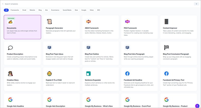This screenshot has width=201, height=108.
Task: Click the Content Improver lines icon
Action: (166, 21)
